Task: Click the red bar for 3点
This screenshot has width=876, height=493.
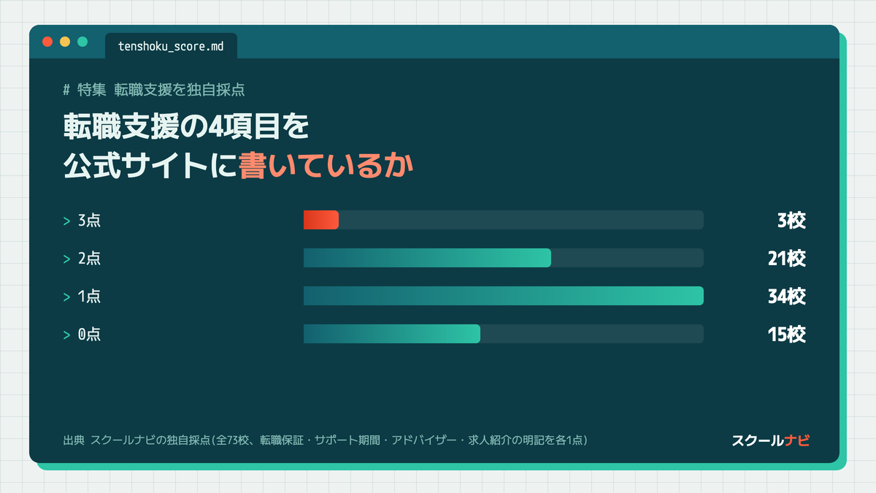Action: coord(321,220)
